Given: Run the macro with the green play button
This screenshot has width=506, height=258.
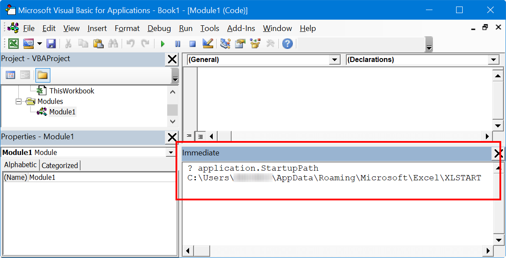Looking at the screenshot, I should click(163, 44).
